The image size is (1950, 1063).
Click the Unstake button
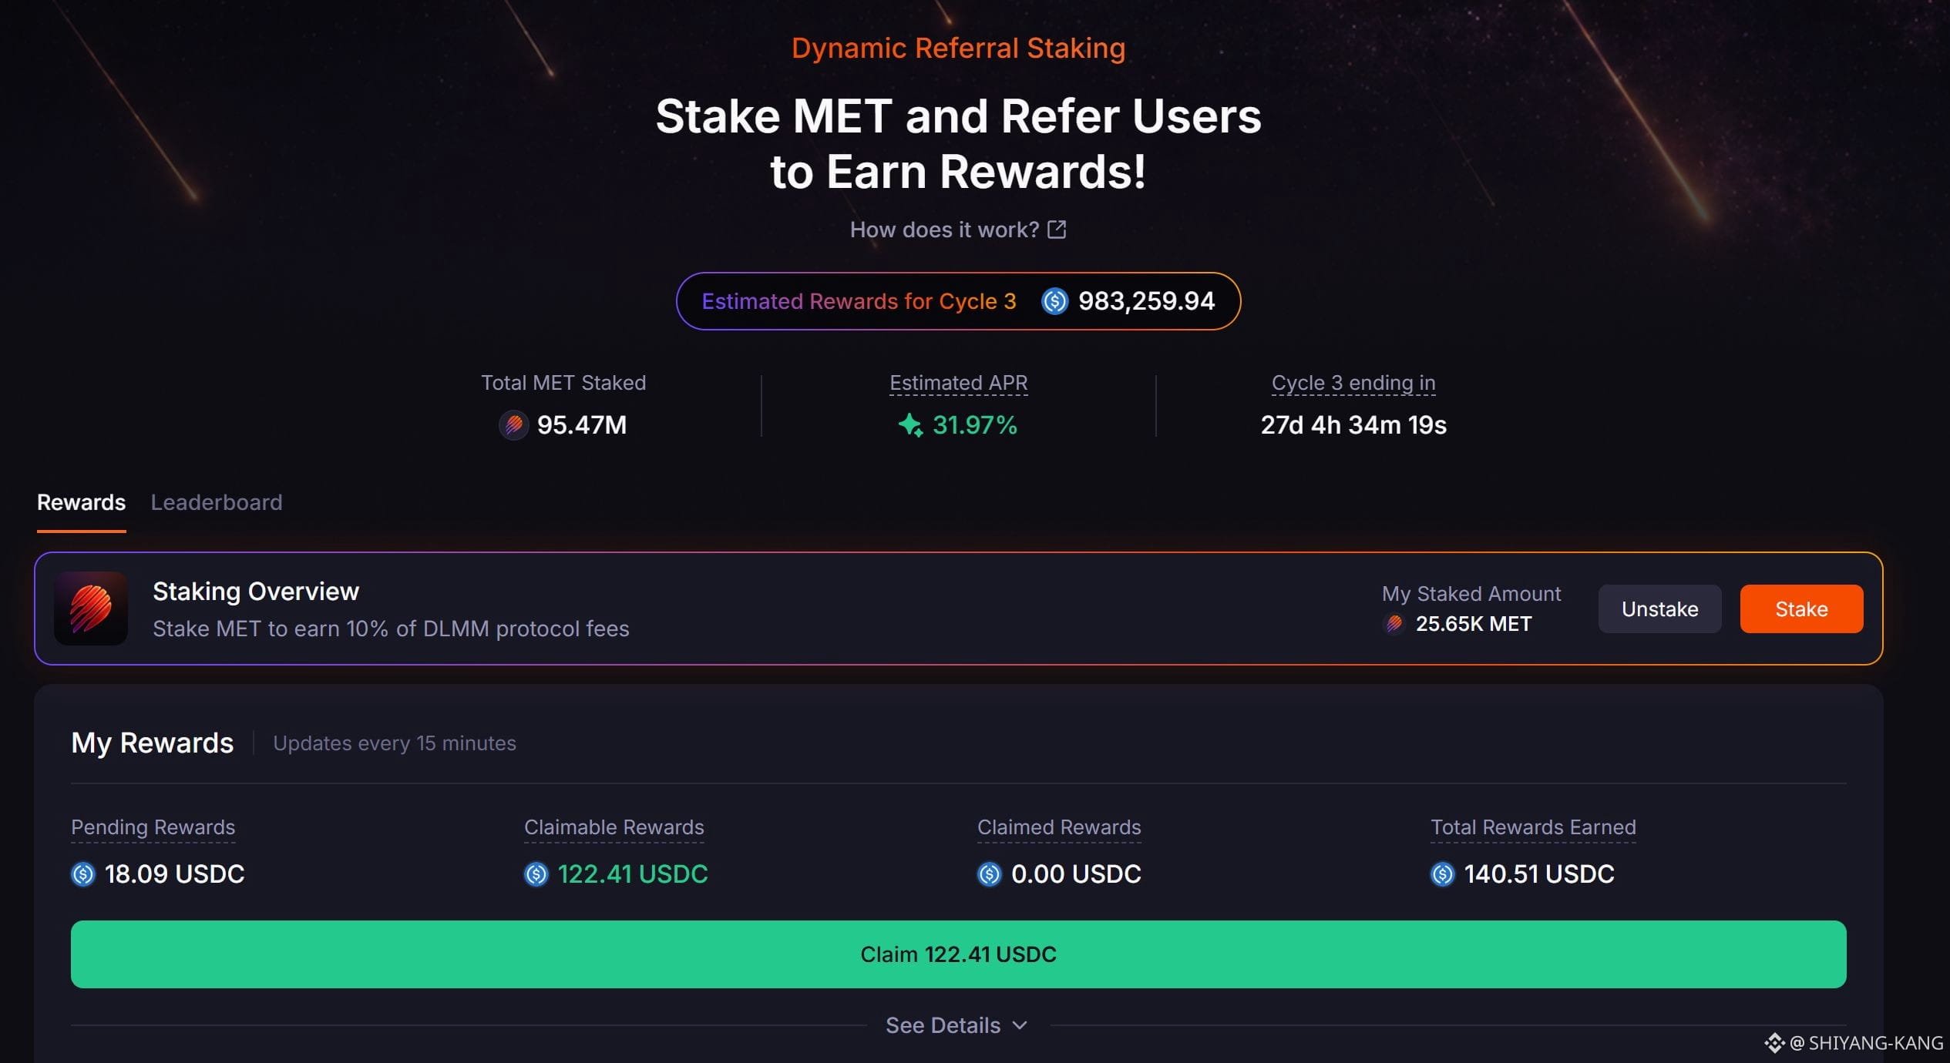tap(1659, 609)
